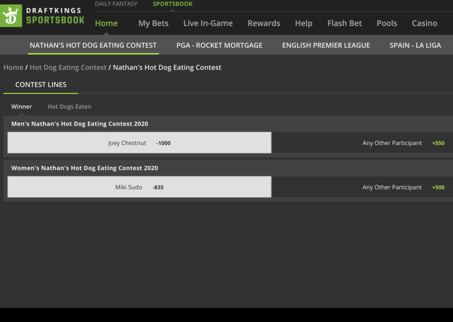Bet on Joey Chestnut at -1000
The height and width of the screenshot is (322, 453).
coord(139,143)
